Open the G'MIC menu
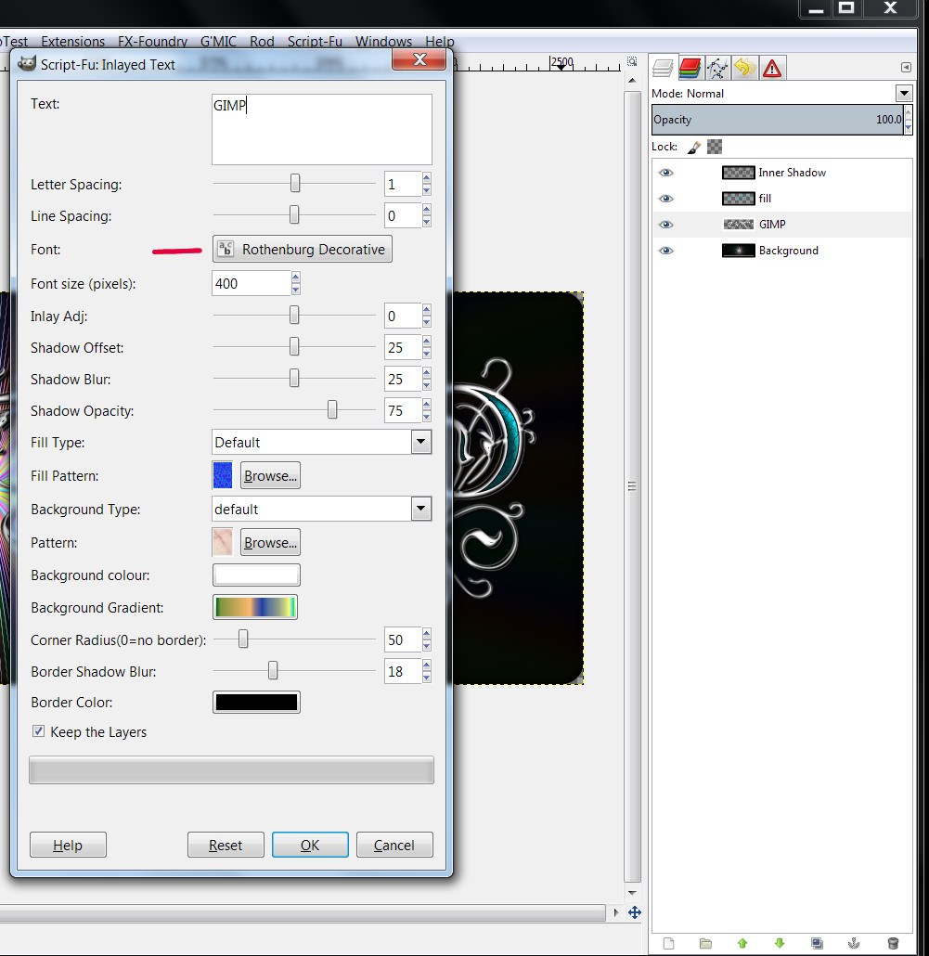Screen dimensions: 929x956 (218, 42)
